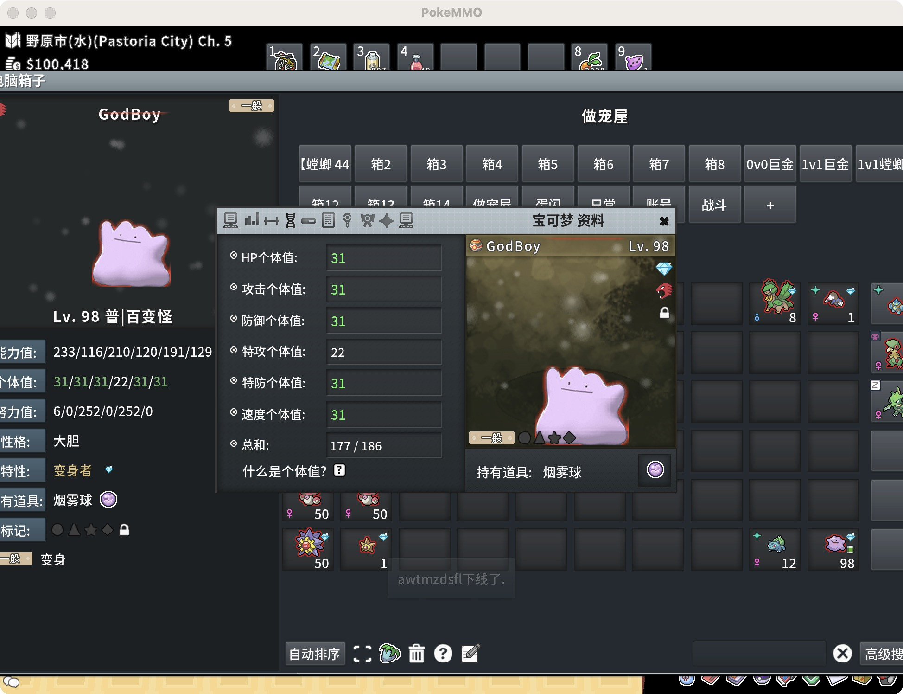Screen dimensions: 903x694
Task: Open the bar-chart stats tab
Action: 251,221
